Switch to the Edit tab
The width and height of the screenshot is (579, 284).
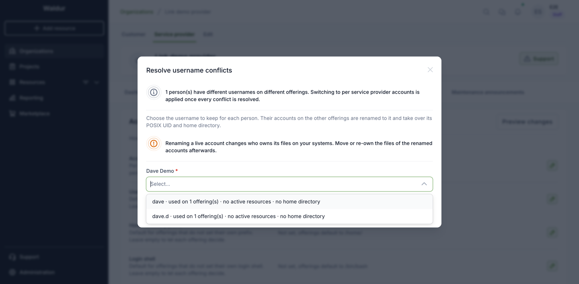(208, 35)
